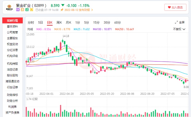Click the fullscreen 全屏 expand icon
The width and height of the screenshot is (191, 117).
pos(176,22)
